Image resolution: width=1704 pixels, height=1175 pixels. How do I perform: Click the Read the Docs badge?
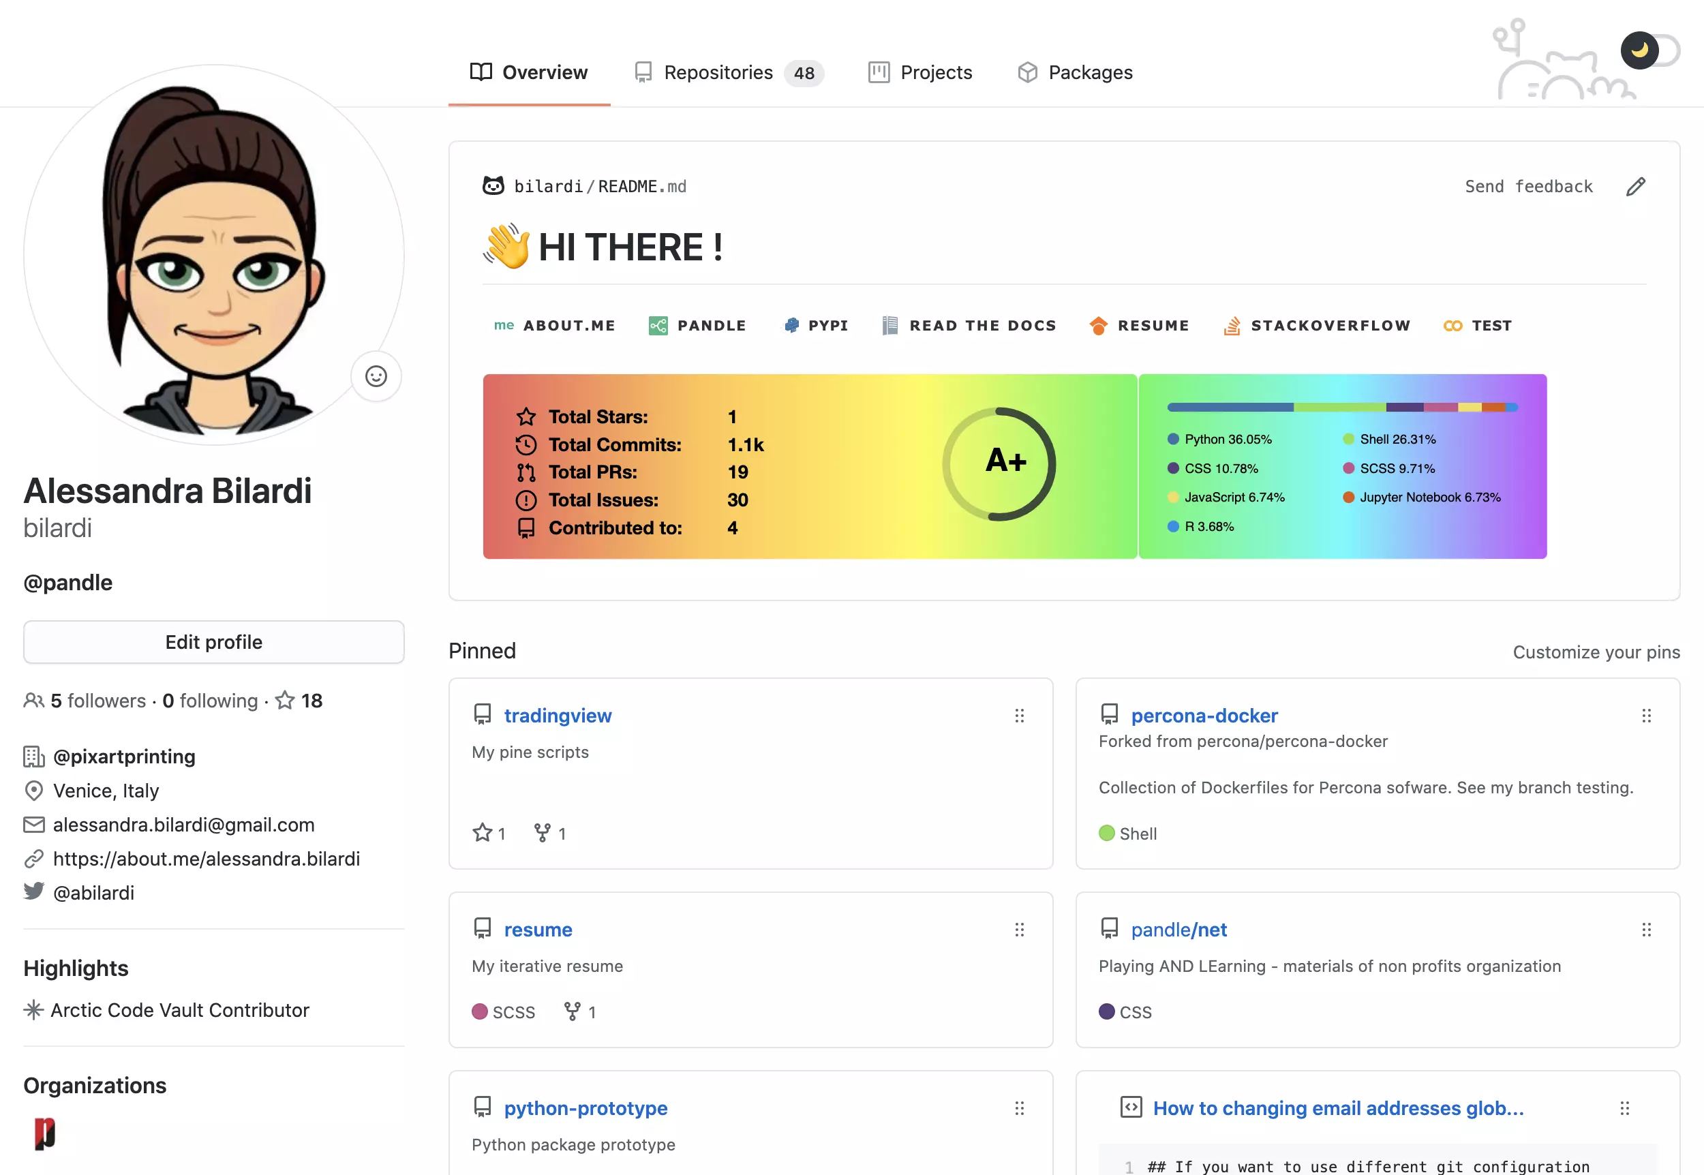tap(969, 325)
